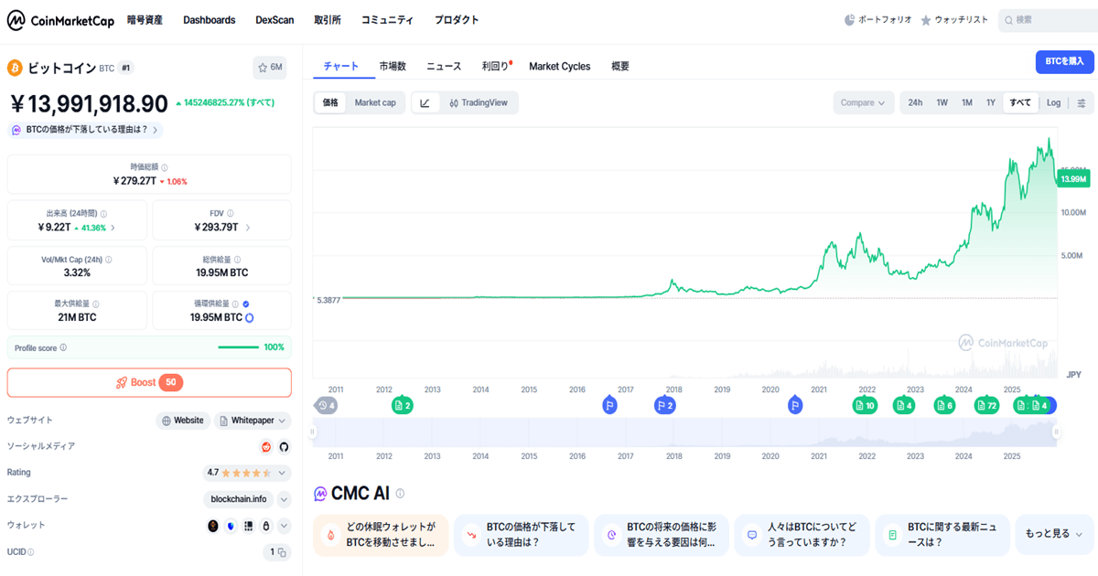
Task: Click the CoinMarketCap logo
Action: click(x=59, y=19)
